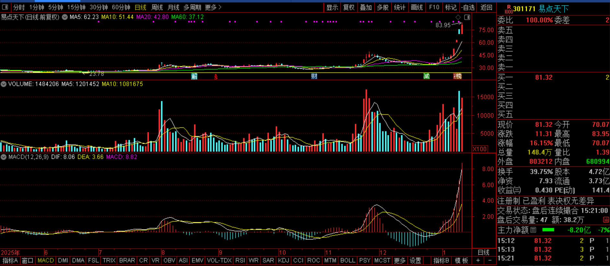Click the R margin trading badge
Image resolution: width=610 pixels, height=266 pixels.
pyautogui.click(x=509, y=9)
